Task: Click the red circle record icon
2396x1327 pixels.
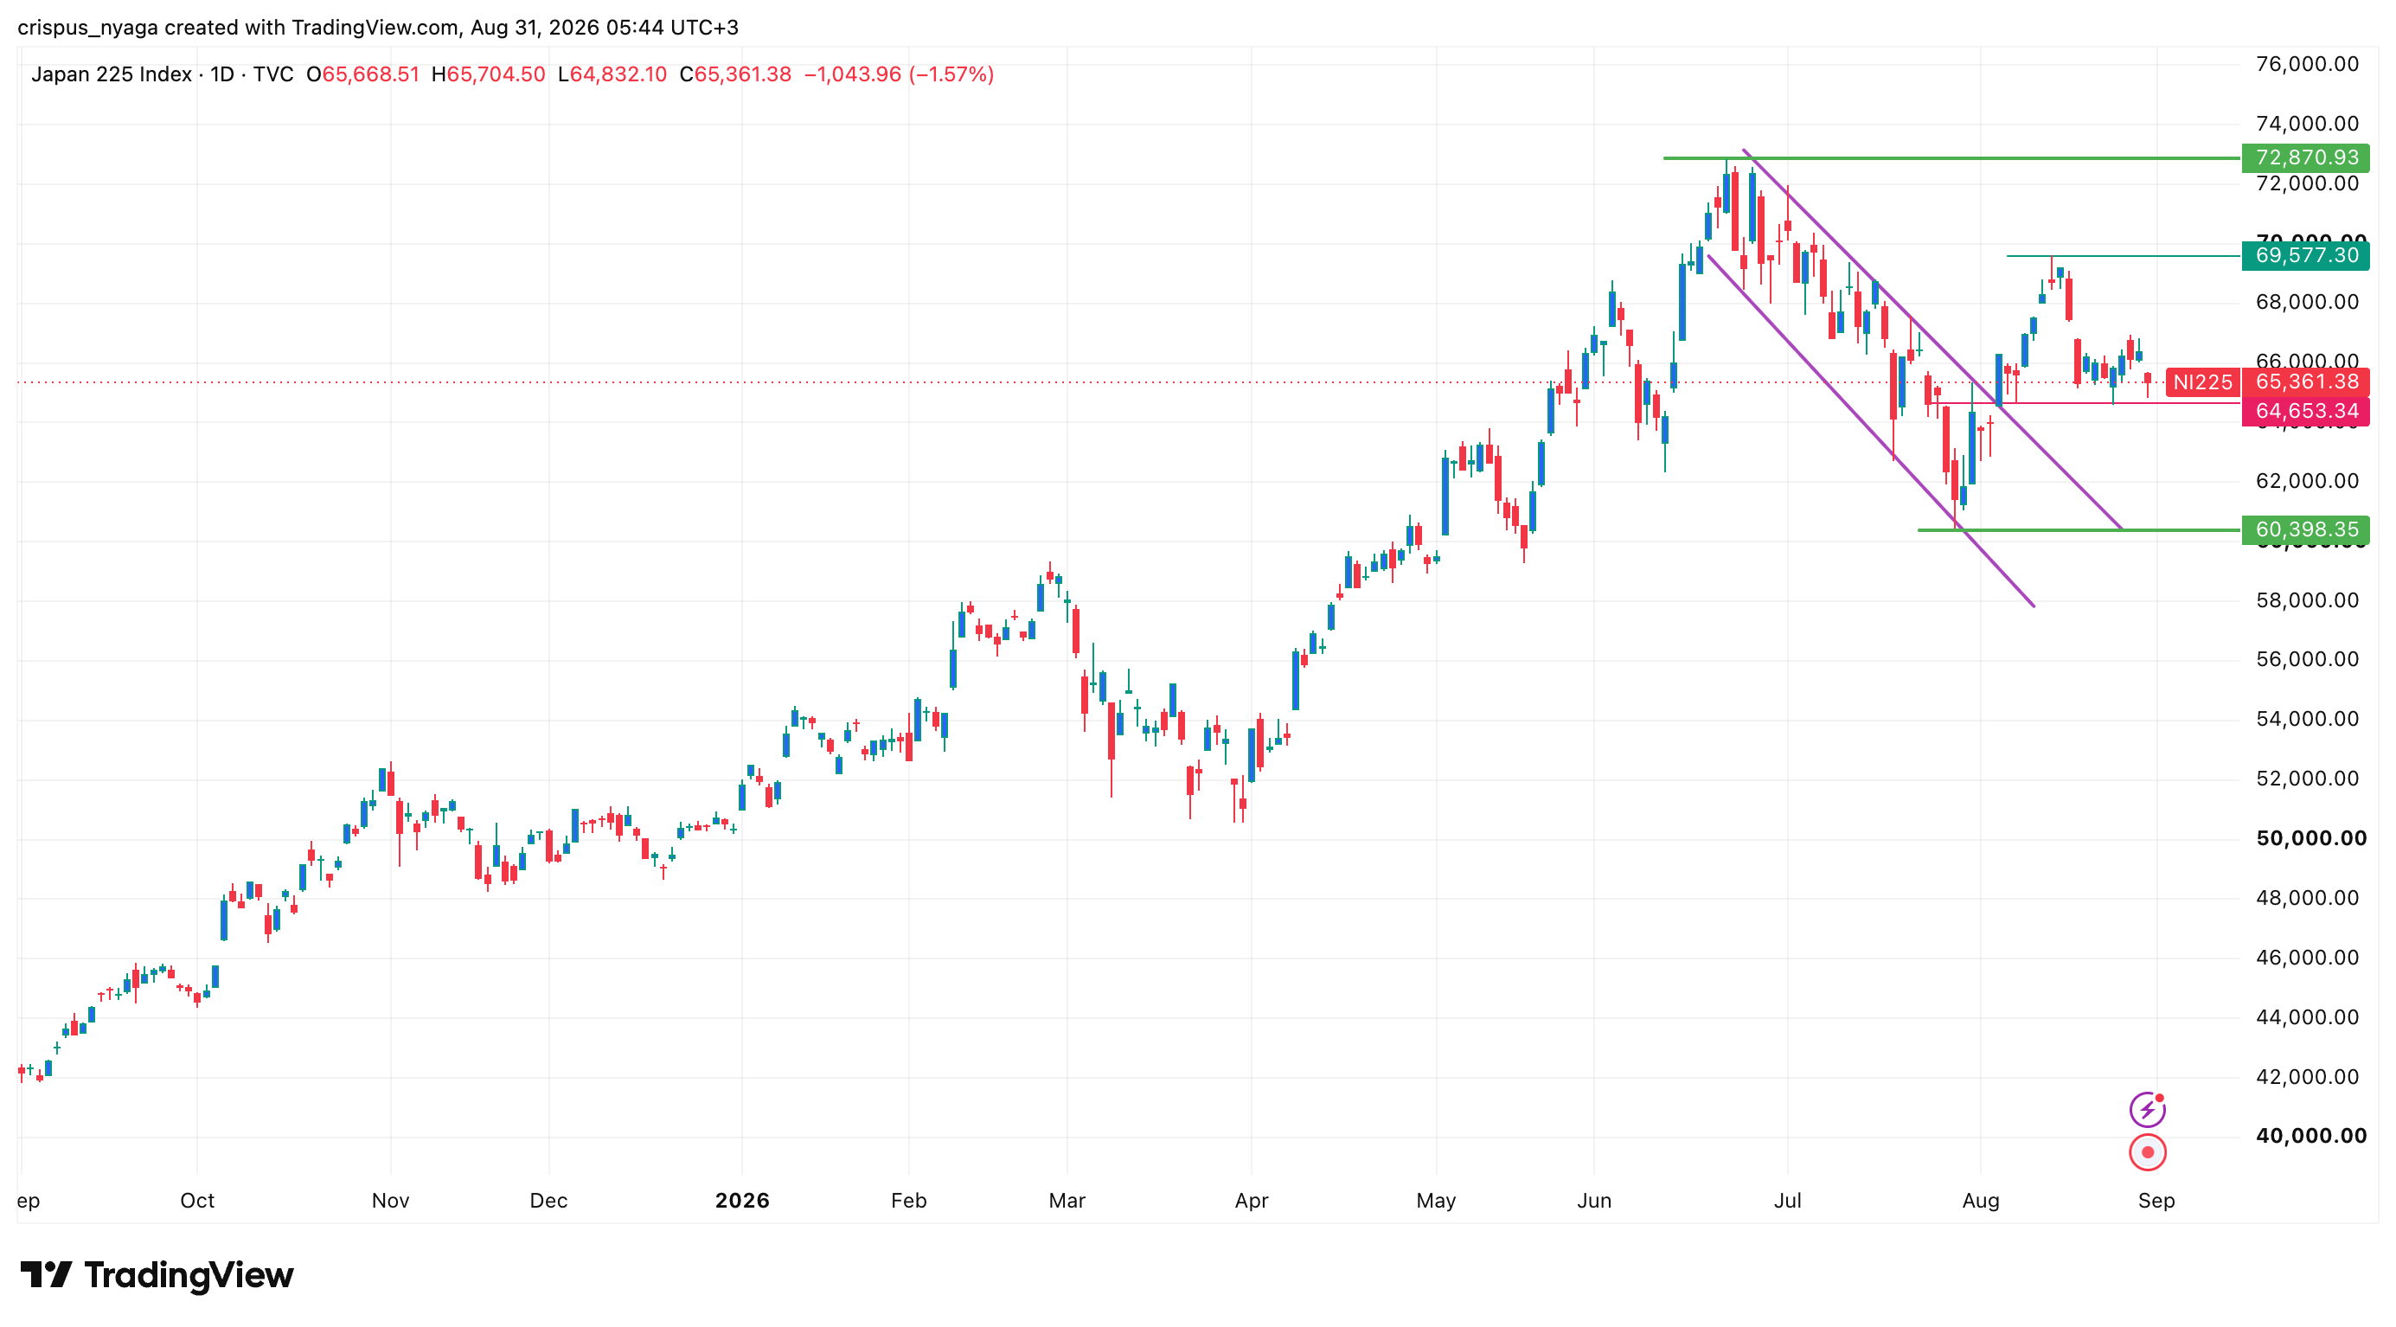Action: tap(2147, 1152)
